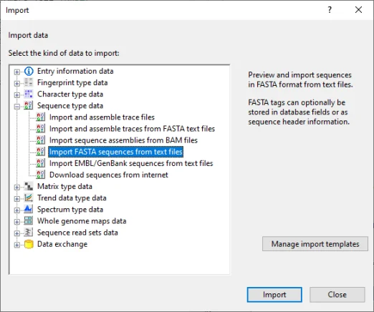Click the Trend data type chart icon

point(29,198)
